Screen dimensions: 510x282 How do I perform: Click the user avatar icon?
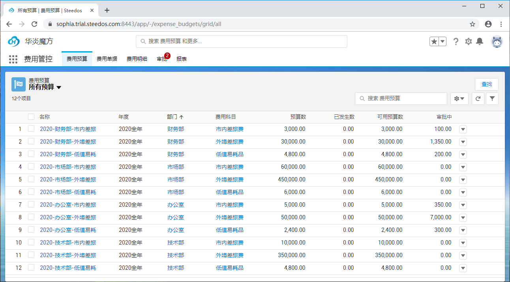point(497,41)
